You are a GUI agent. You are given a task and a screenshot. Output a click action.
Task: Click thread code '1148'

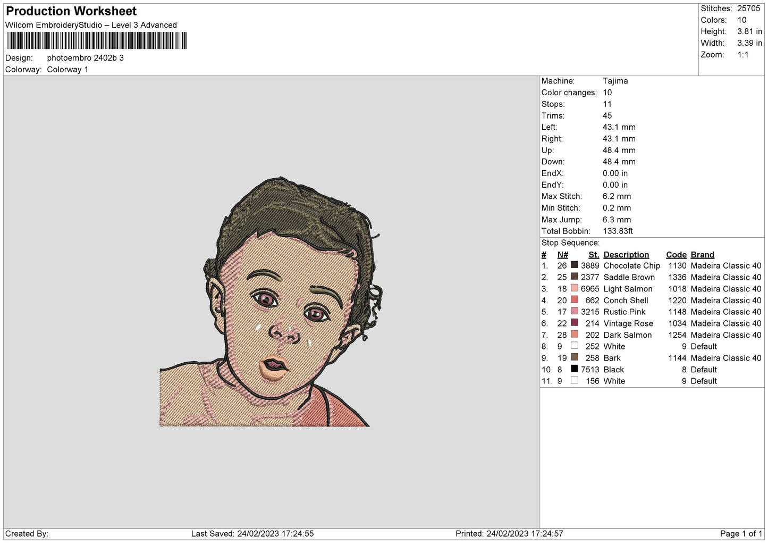click(677, 312)
